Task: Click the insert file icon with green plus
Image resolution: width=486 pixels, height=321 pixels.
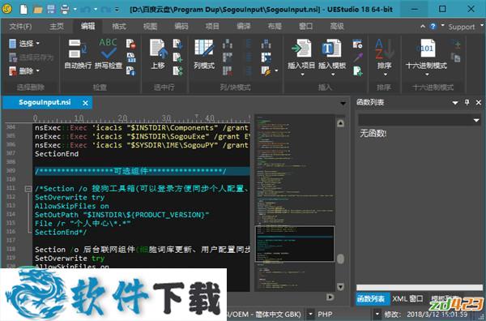Action: coord(357,71)
